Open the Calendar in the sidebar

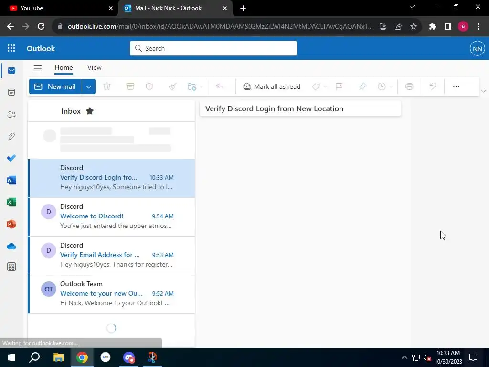point(11,92)
